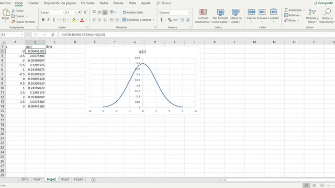This screenshot has width=335, height=188.
Task: Apply red font color A
Action: pyautogui.click(x=82, y=20)
